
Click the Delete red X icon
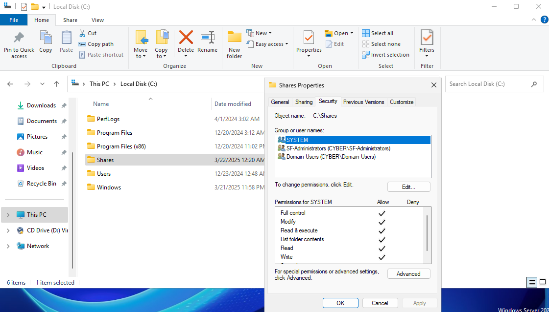click(x=186, y=38)
